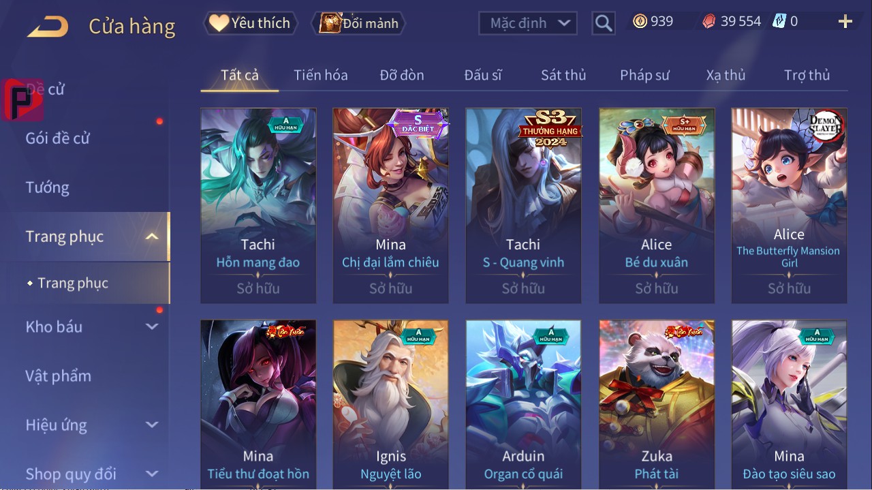872x490 pixels.
Task: Select the Trang phục sub-item
Action: (73, 283)
